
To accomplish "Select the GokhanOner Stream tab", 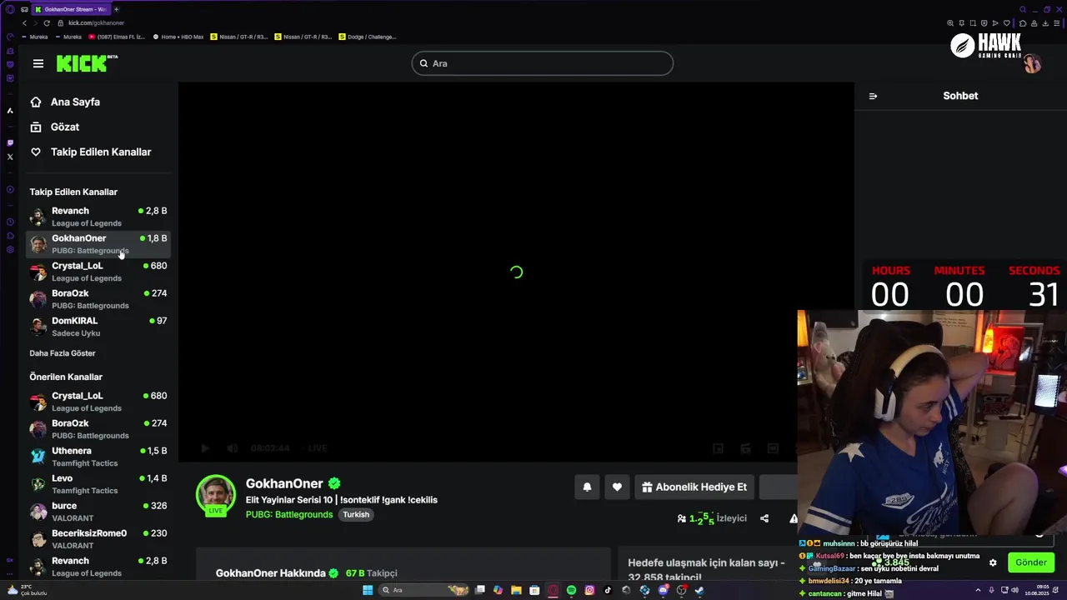I will [70, 9].
